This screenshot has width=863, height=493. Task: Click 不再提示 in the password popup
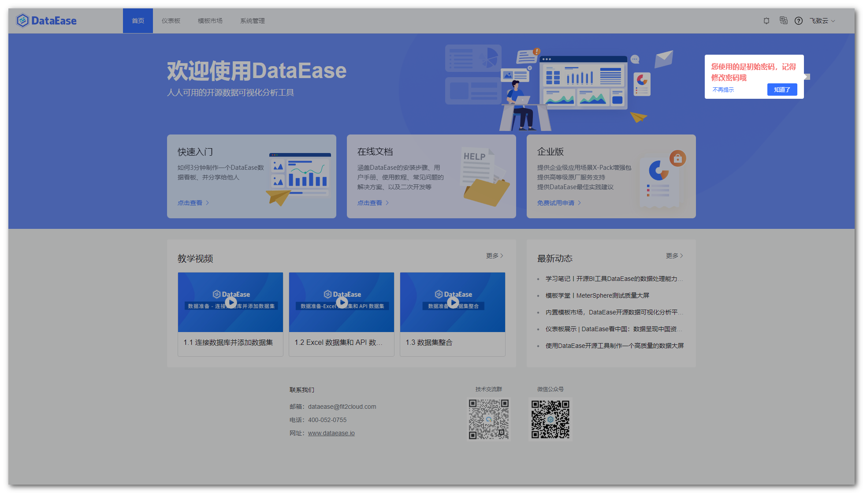pyautogui.click(x=723, y=90)
